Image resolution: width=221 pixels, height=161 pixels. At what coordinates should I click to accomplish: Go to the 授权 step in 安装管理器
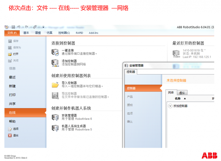click(130, 105)
